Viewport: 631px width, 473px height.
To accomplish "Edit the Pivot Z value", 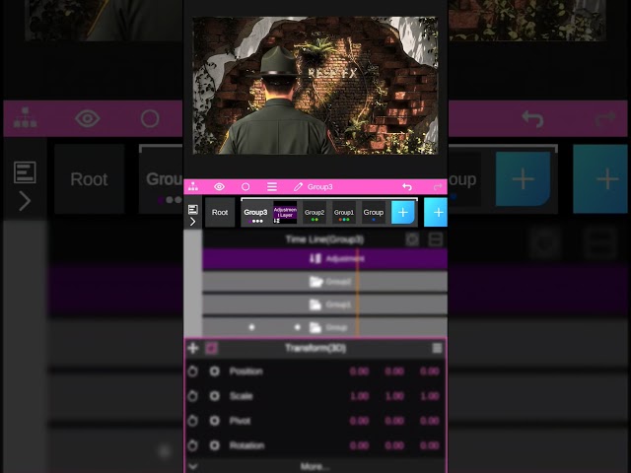I will click(x=430, y=421).
